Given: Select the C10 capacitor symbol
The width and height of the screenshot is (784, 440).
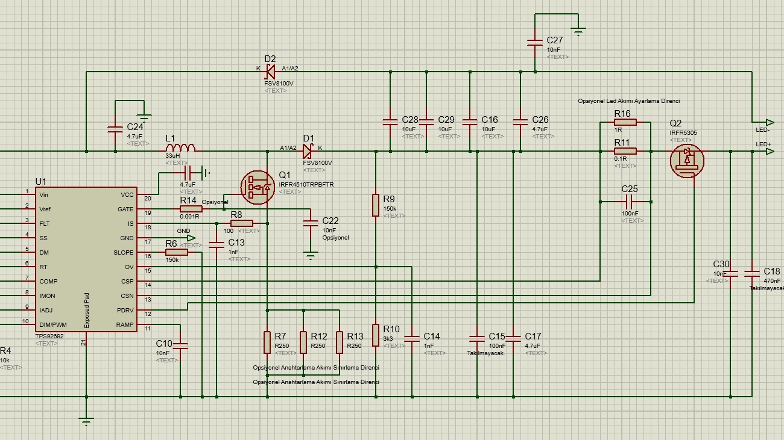Looking at the screenshot, I should coord(180,346).
